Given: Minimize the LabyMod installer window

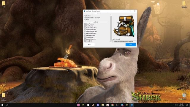Looking at the screenshot, I should click(126, 11).
